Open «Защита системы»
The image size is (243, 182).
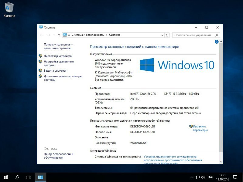click(55, 71)
